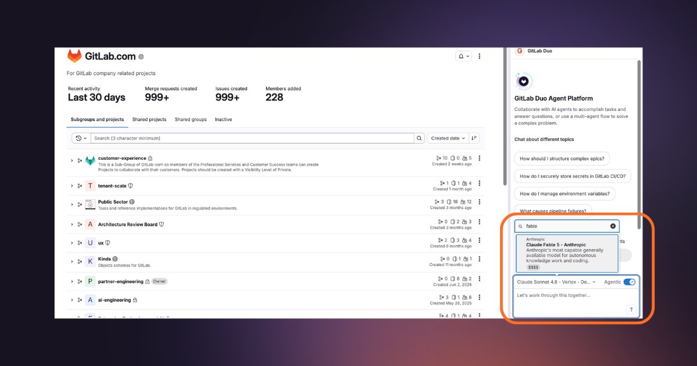Expand the ux subgroup
The height and width of the screenshot is (366, 697).
[72, 243]
